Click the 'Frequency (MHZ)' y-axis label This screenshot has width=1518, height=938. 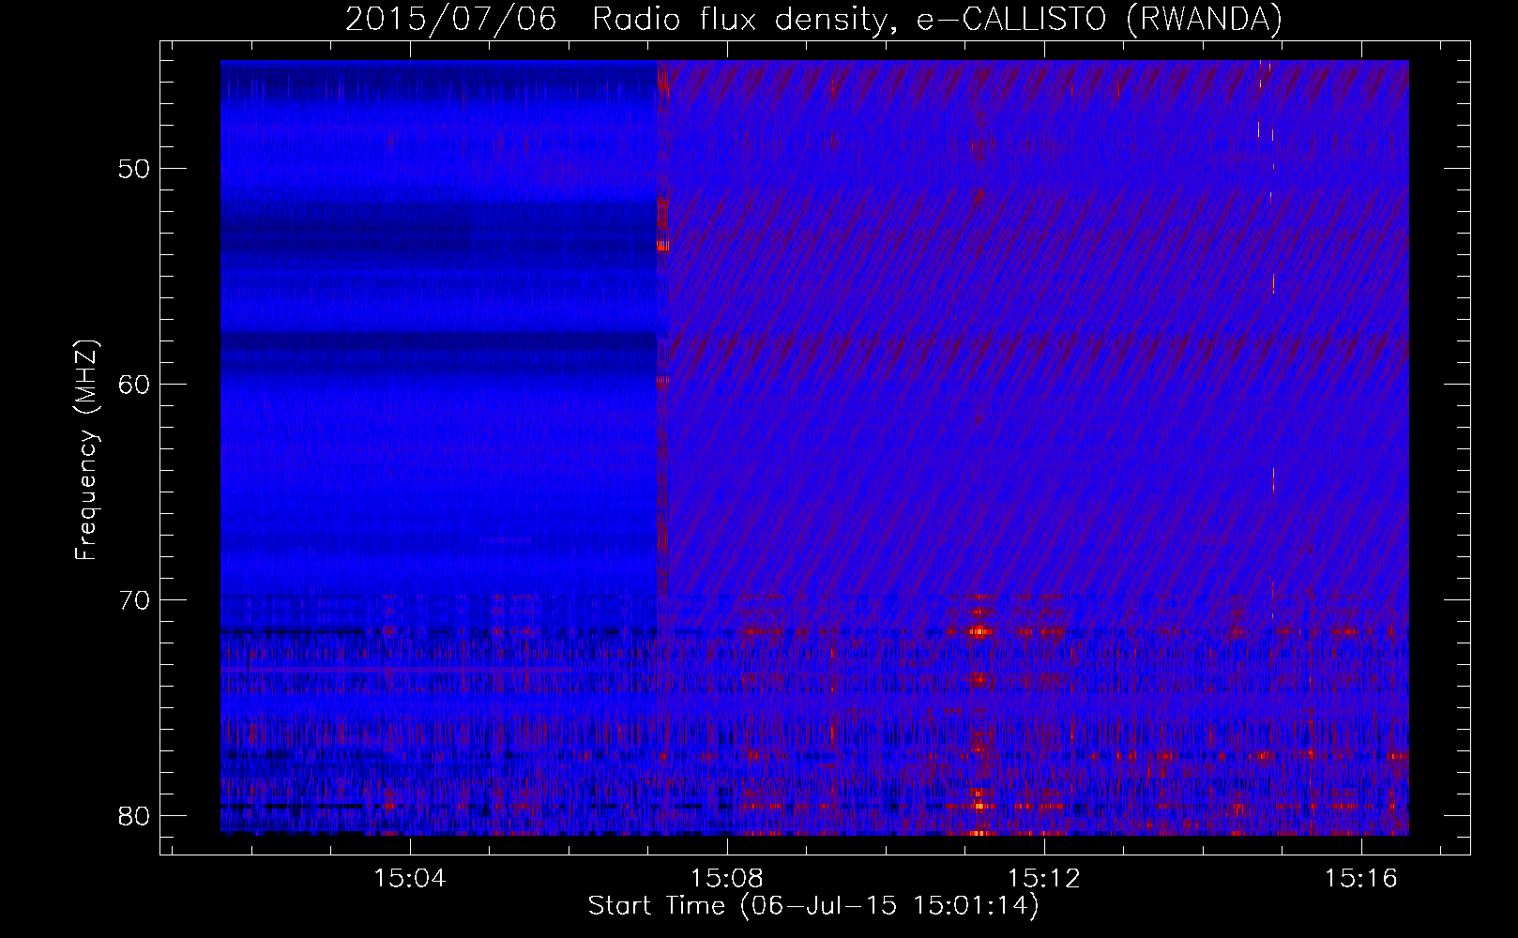point(86,450)
